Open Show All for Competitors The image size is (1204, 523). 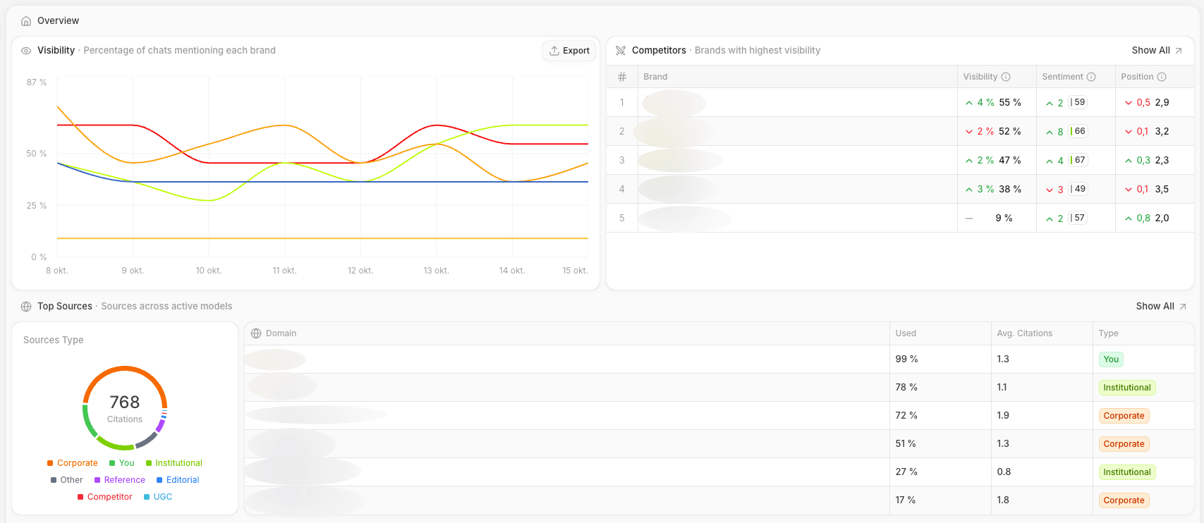point(1157,51)
